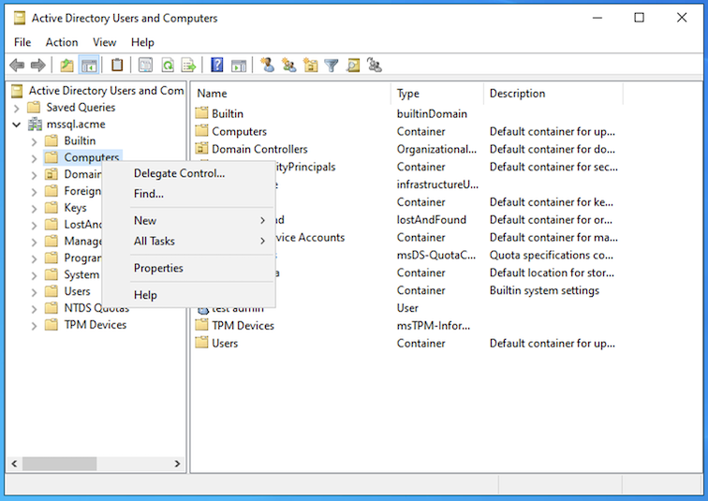Click the blue Help question mark icon
The image size is (708, 501).
coord(217,66)
